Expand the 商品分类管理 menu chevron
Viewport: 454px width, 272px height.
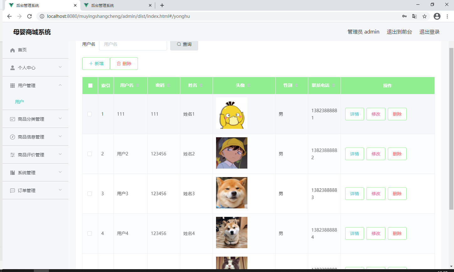60,118
